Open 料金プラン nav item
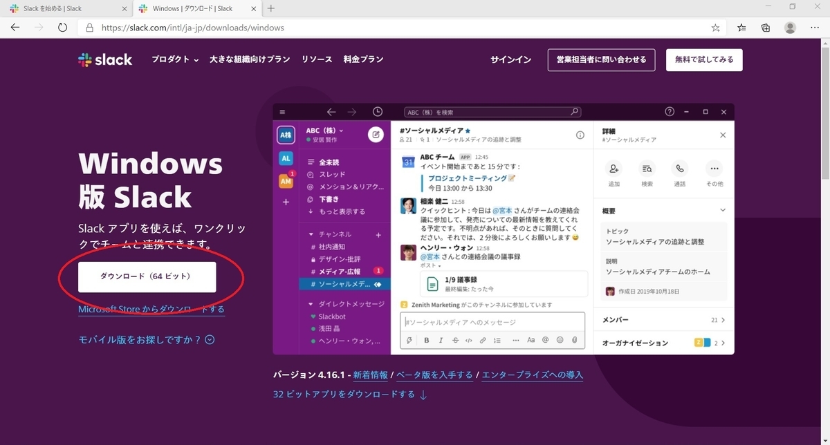Viewport: 830px width, 445px height. pyautogui.click(x=363, y=59)
